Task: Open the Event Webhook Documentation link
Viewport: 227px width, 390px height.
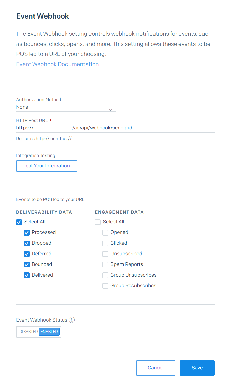Action: click(57, 64)
